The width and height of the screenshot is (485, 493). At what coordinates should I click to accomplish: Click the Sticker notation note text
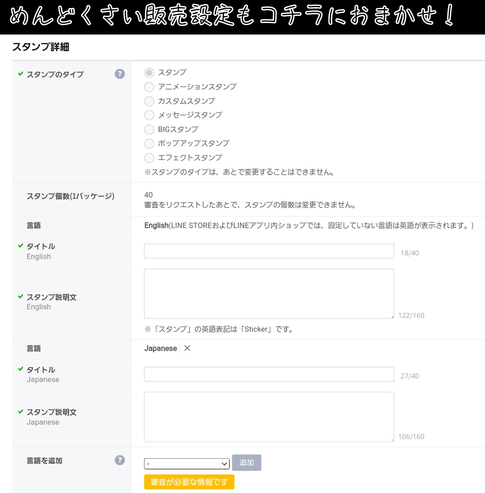pyautogui.click(x=219, y=329)
